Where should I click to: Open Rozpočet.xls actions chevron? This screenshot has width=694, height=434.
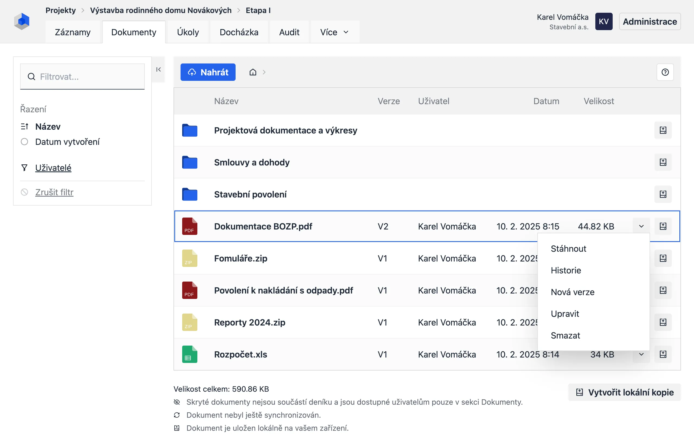pyautogui.click(x=641, y=354)
